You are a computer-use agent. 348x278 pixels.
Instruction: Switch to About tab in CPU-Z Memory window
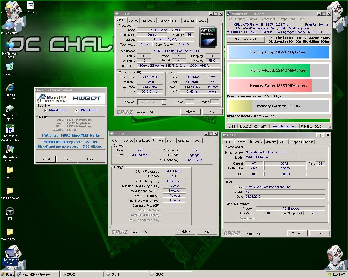click(x=197, y=141)
